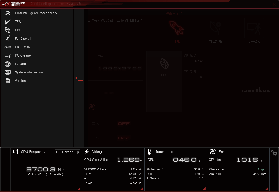279x192 pixels.
Task: Open Fan Xpert 4 via its icon
Action: (x=8, y=39)
